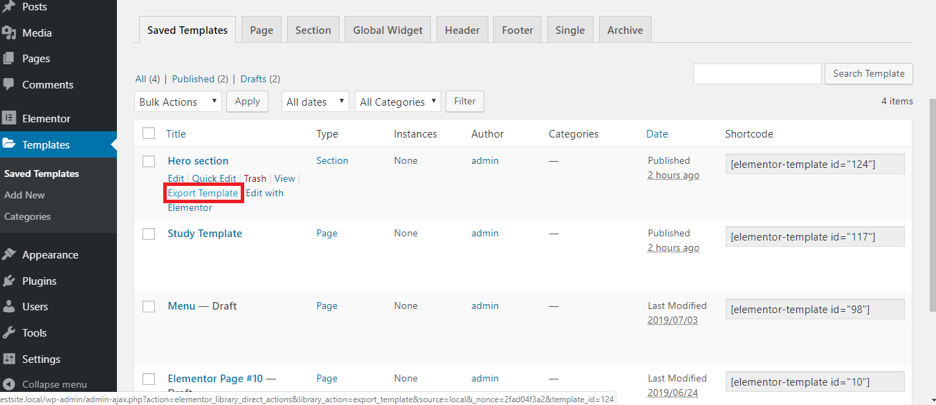Show All (4) templates link
The height and width of the screenshot is (405, 936).
tap(147, 79)
